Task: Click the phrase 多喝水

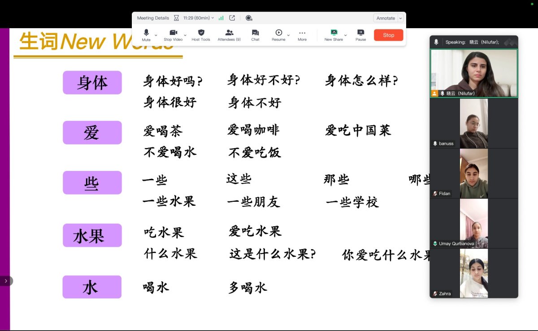Action: tap(248, 288)
